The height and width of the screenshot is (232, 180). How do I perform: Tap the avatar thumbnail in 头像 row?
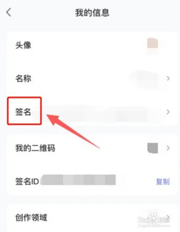pos(153,43)
